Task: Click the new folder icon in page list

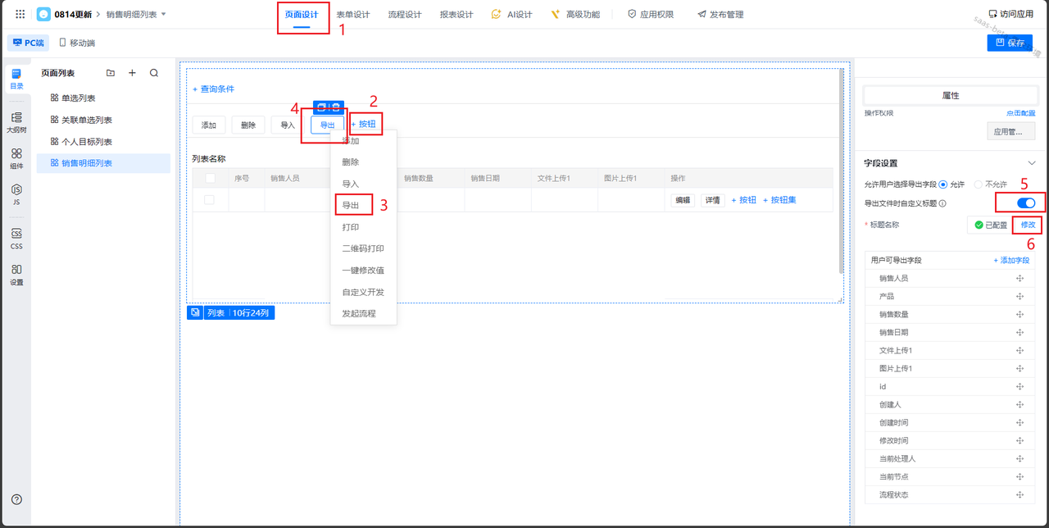Action: 111,73
